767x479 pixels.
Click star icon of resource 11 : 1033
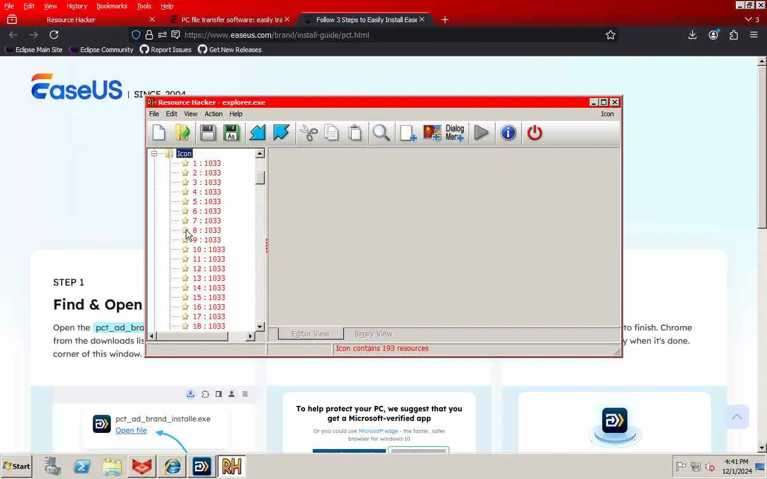point(185,259)
